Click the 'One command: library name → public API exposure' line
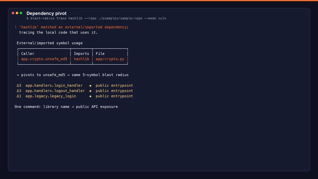Screen dimensions: 318x179 coord(66,107)
